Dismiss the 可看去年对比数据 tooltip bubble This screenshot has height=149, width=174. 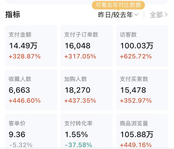[118, 5]
